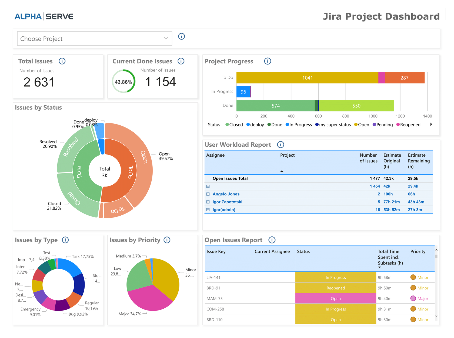Click the Open Issues Report info icon

pyautogui.click(x=272, y=240)
